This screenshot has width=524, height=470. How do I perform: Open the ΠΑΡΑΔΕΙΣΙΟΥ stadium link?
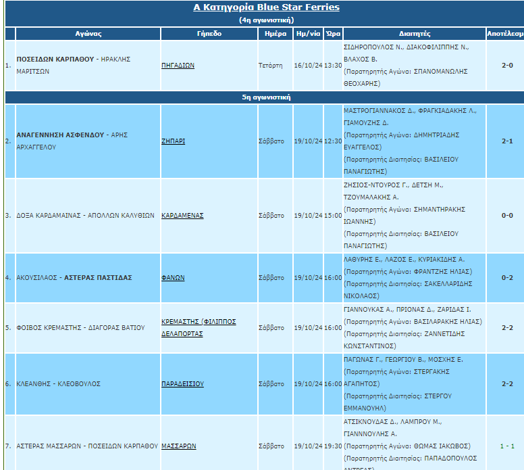tap(182, 383)
